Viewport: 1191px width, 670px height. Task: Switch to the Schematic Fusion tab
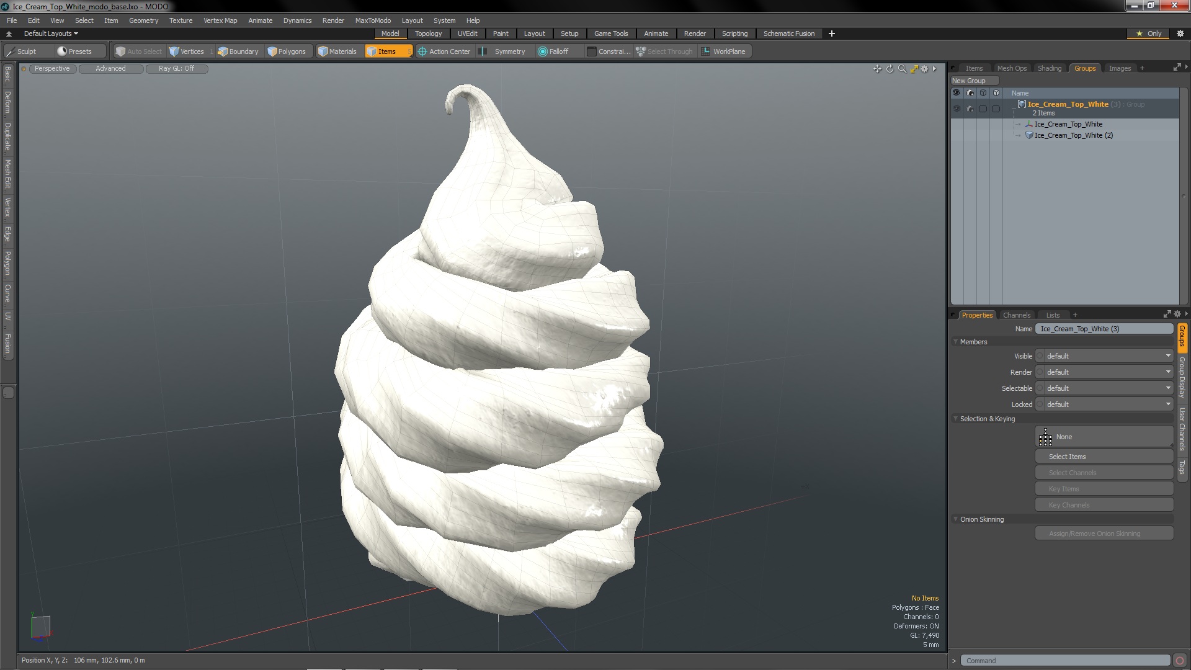click(x=788, y=33)
